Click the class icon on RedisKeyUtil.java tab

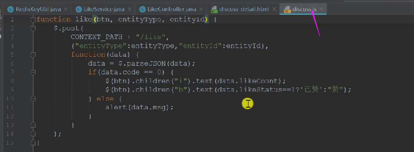pos(11,9)
